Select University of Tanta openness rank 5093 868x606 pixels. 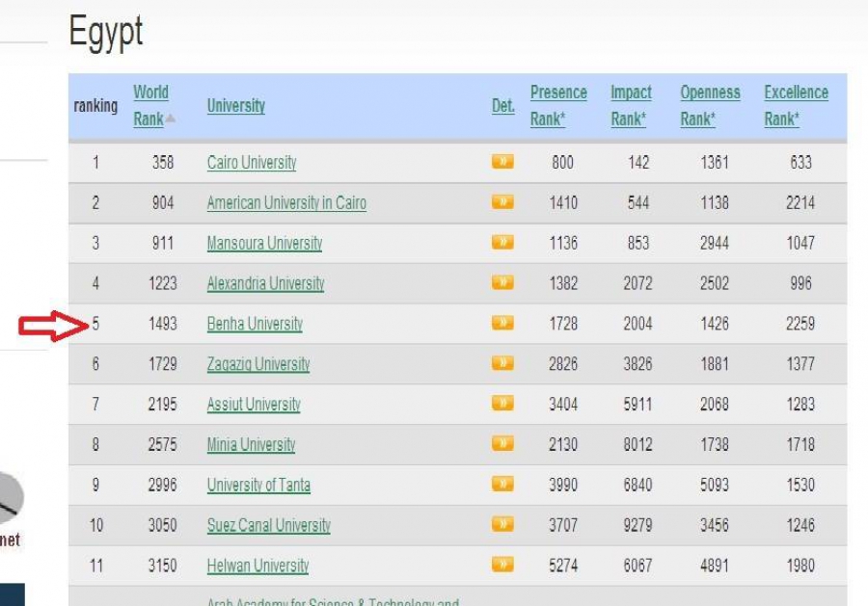[x=715, y=486]
